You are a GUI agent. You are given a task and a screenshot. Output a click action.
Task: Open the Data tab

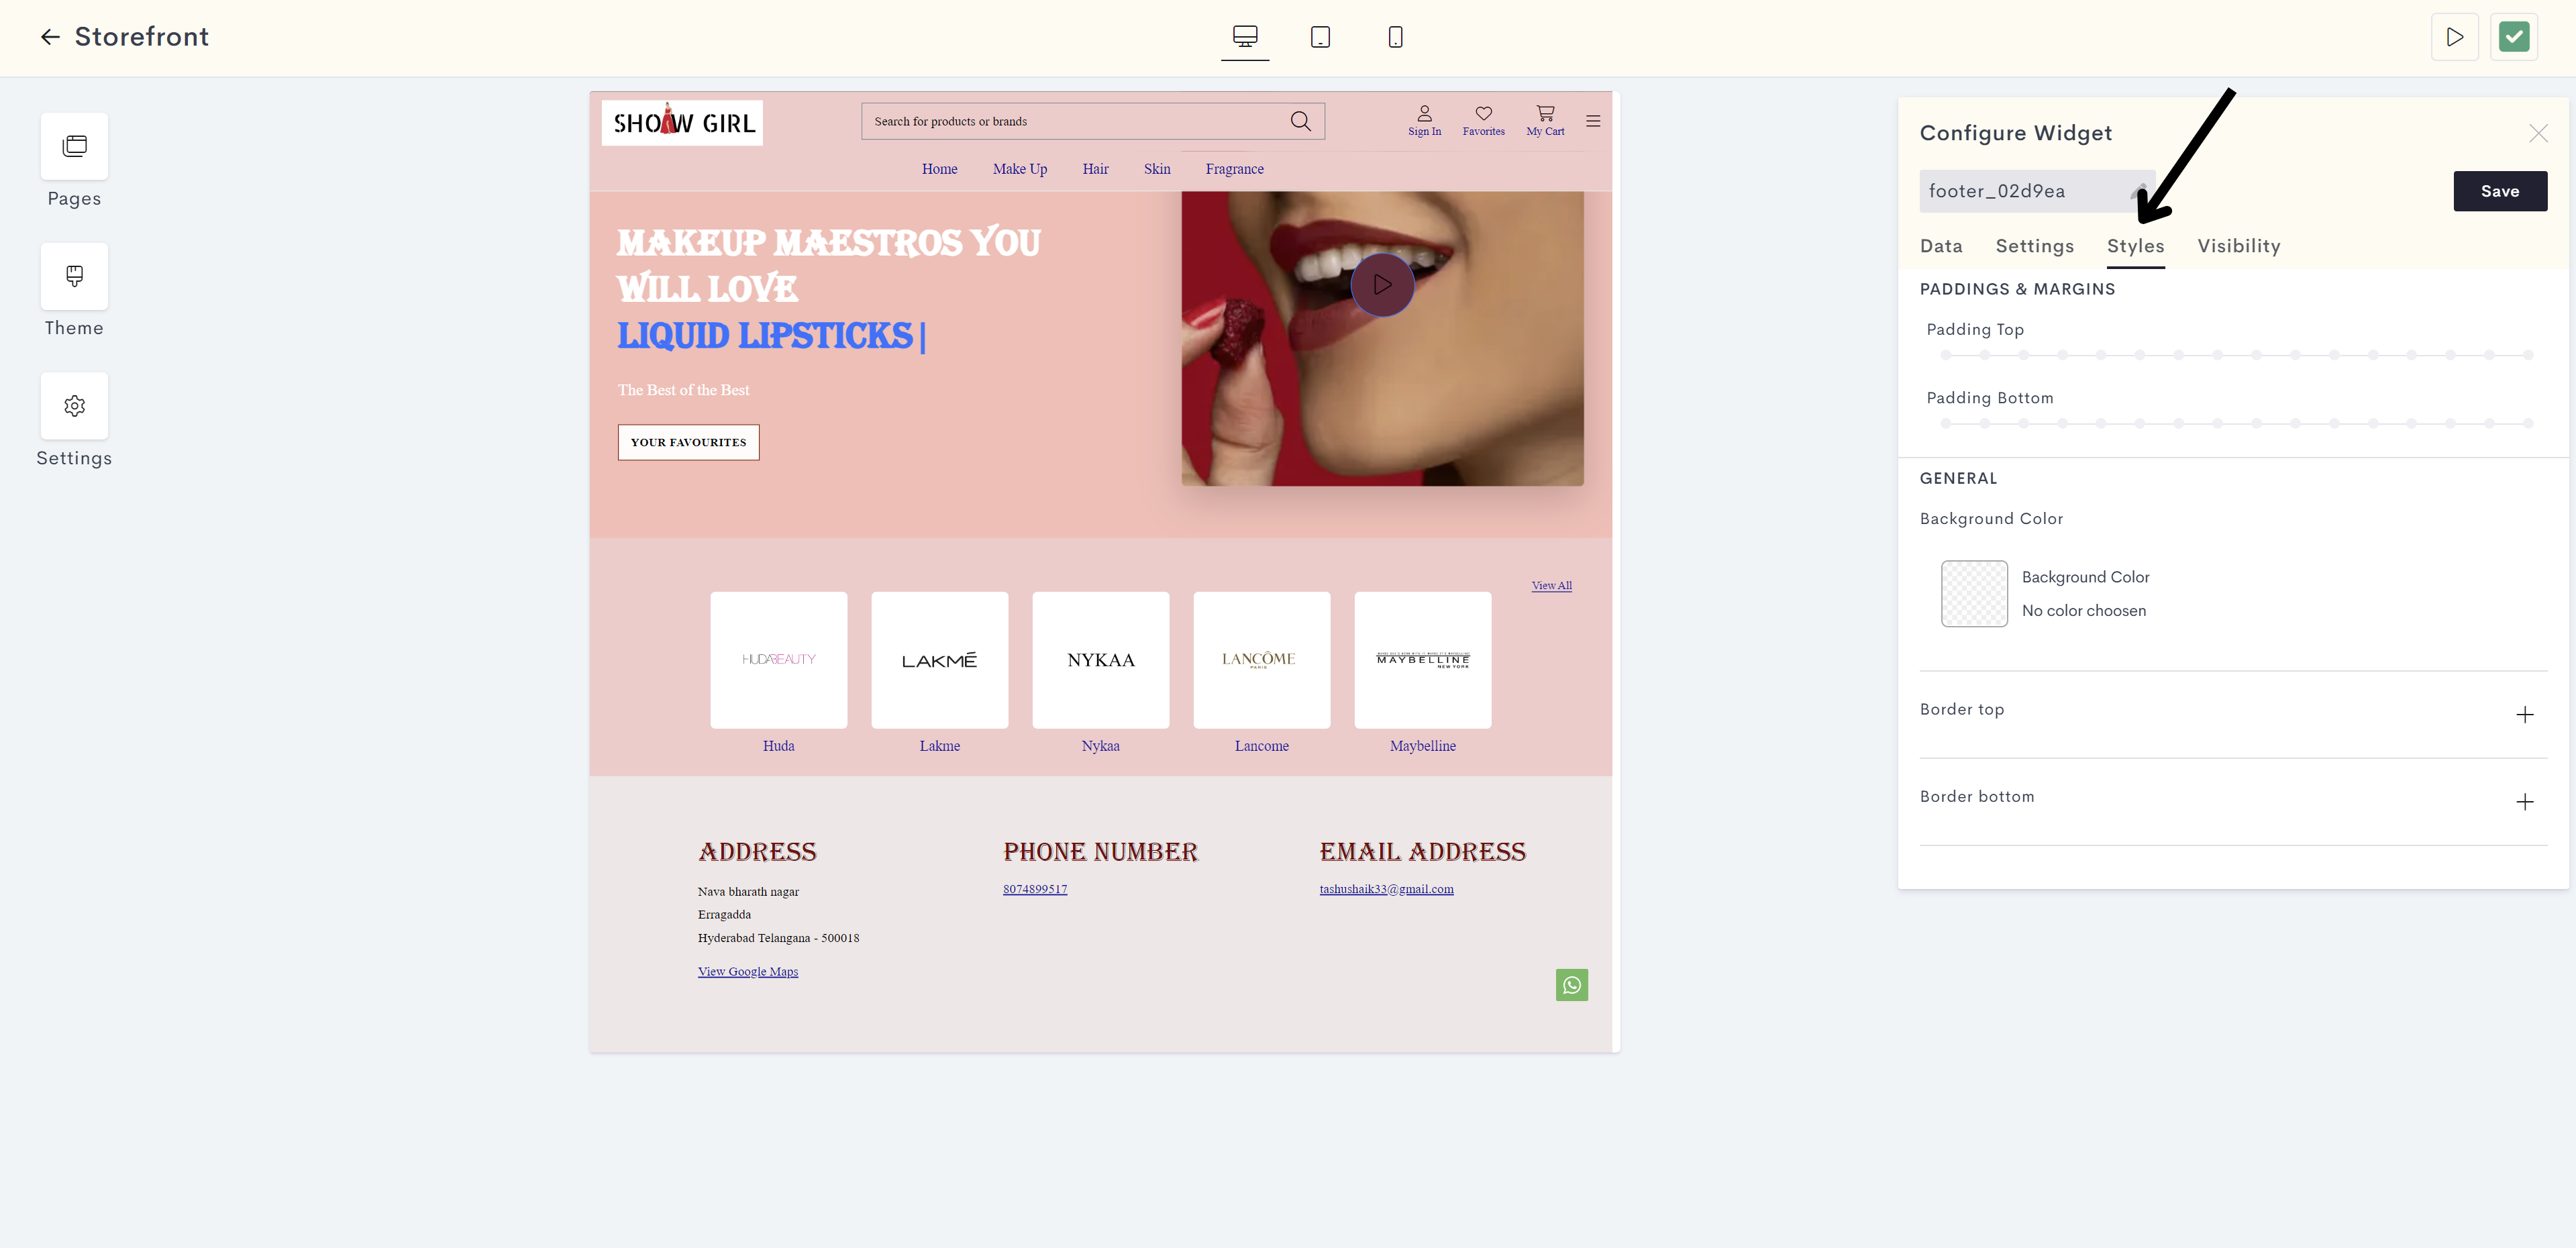pyautogui.click(x=1940, y=246)
